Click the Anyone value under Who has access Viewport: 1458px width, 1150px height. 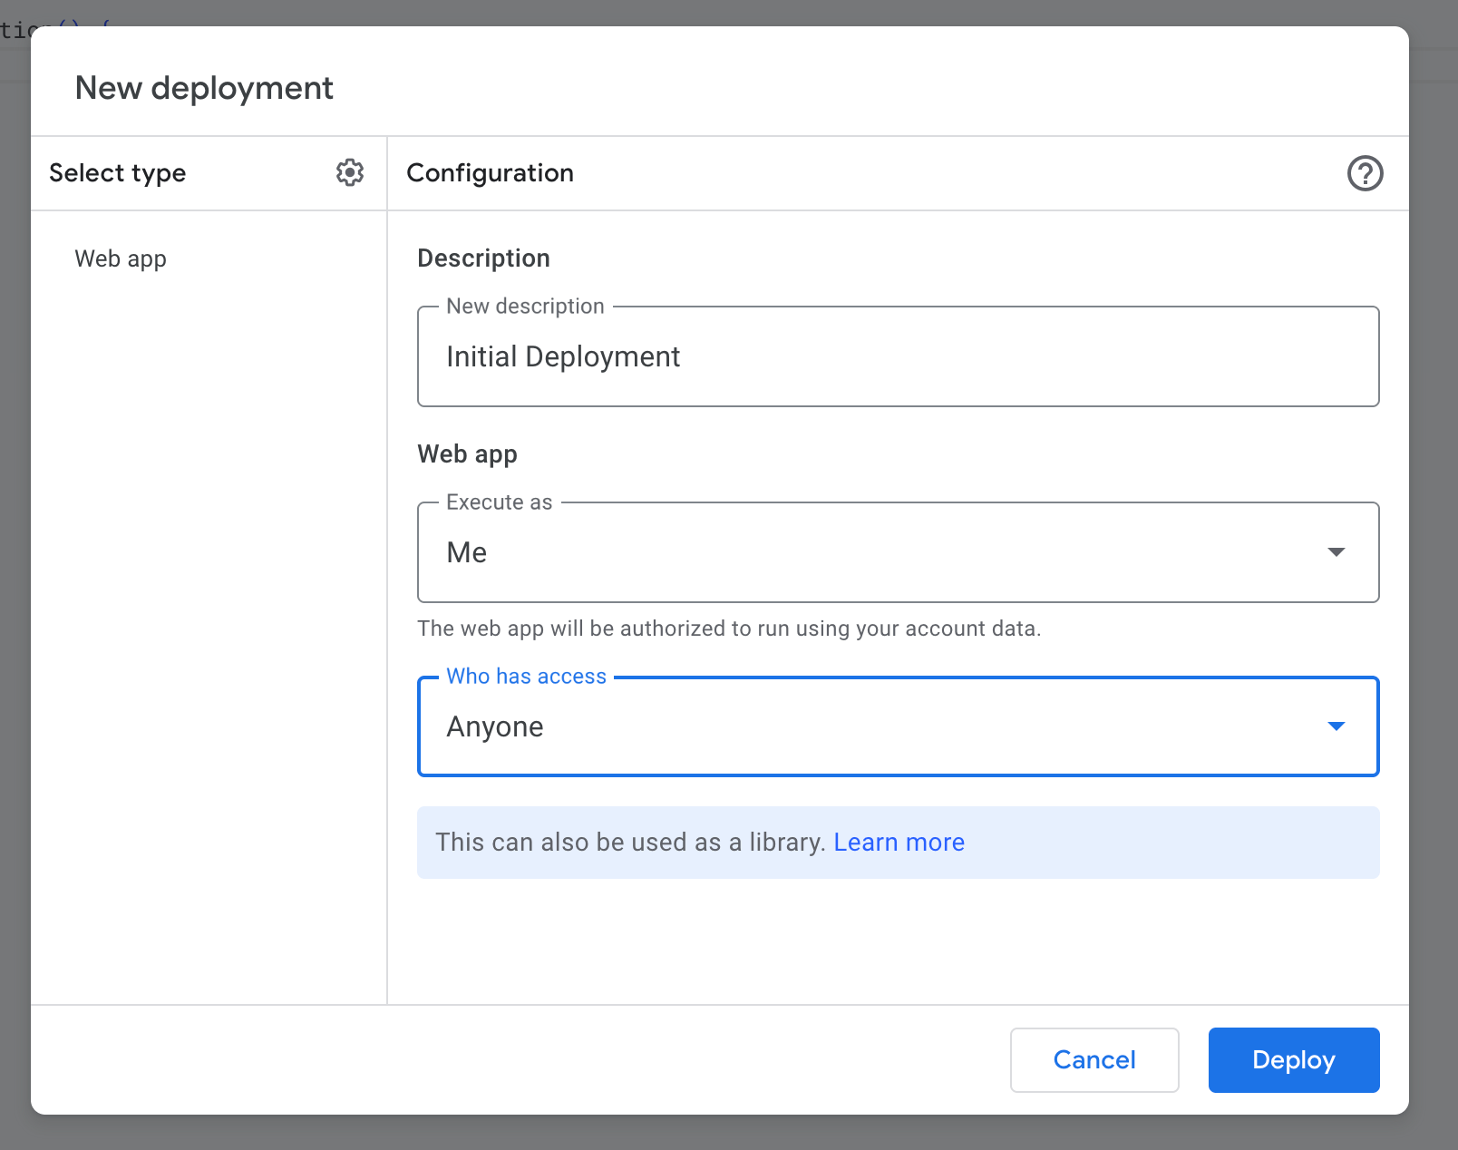(x=494, y=726)
